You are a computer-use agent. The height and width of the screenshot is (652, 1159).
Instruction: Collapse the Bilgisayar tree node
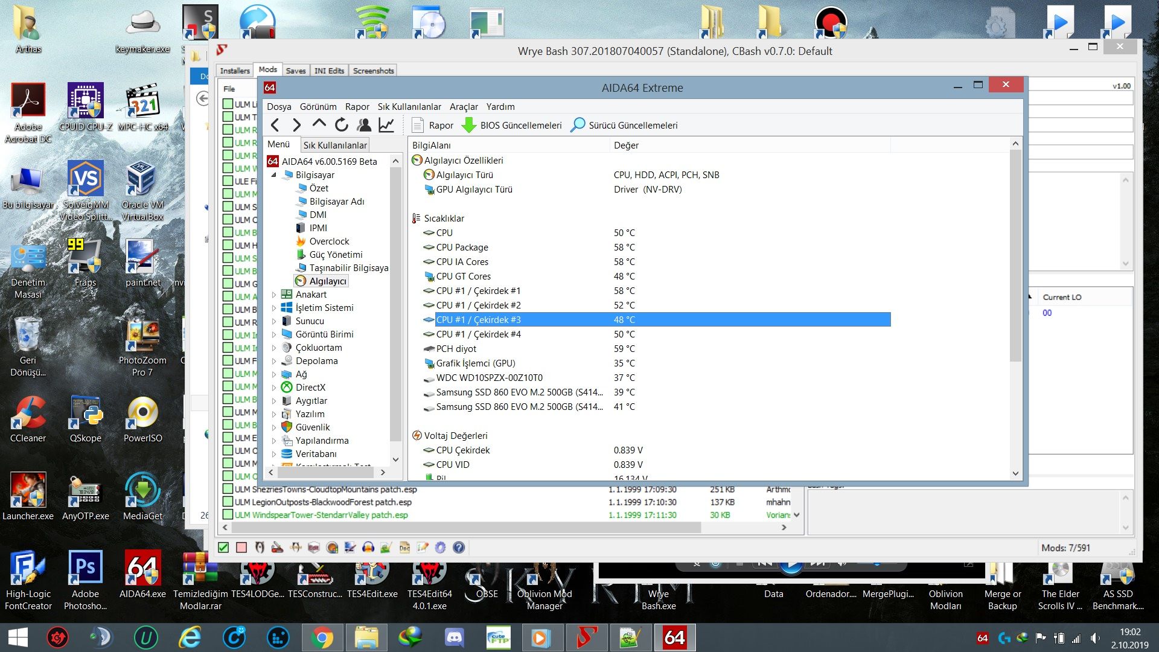(x=274, y=175)
